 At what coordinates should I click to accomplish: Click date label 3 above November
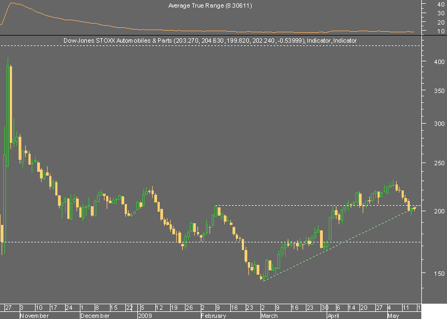[x=22, y=308]
